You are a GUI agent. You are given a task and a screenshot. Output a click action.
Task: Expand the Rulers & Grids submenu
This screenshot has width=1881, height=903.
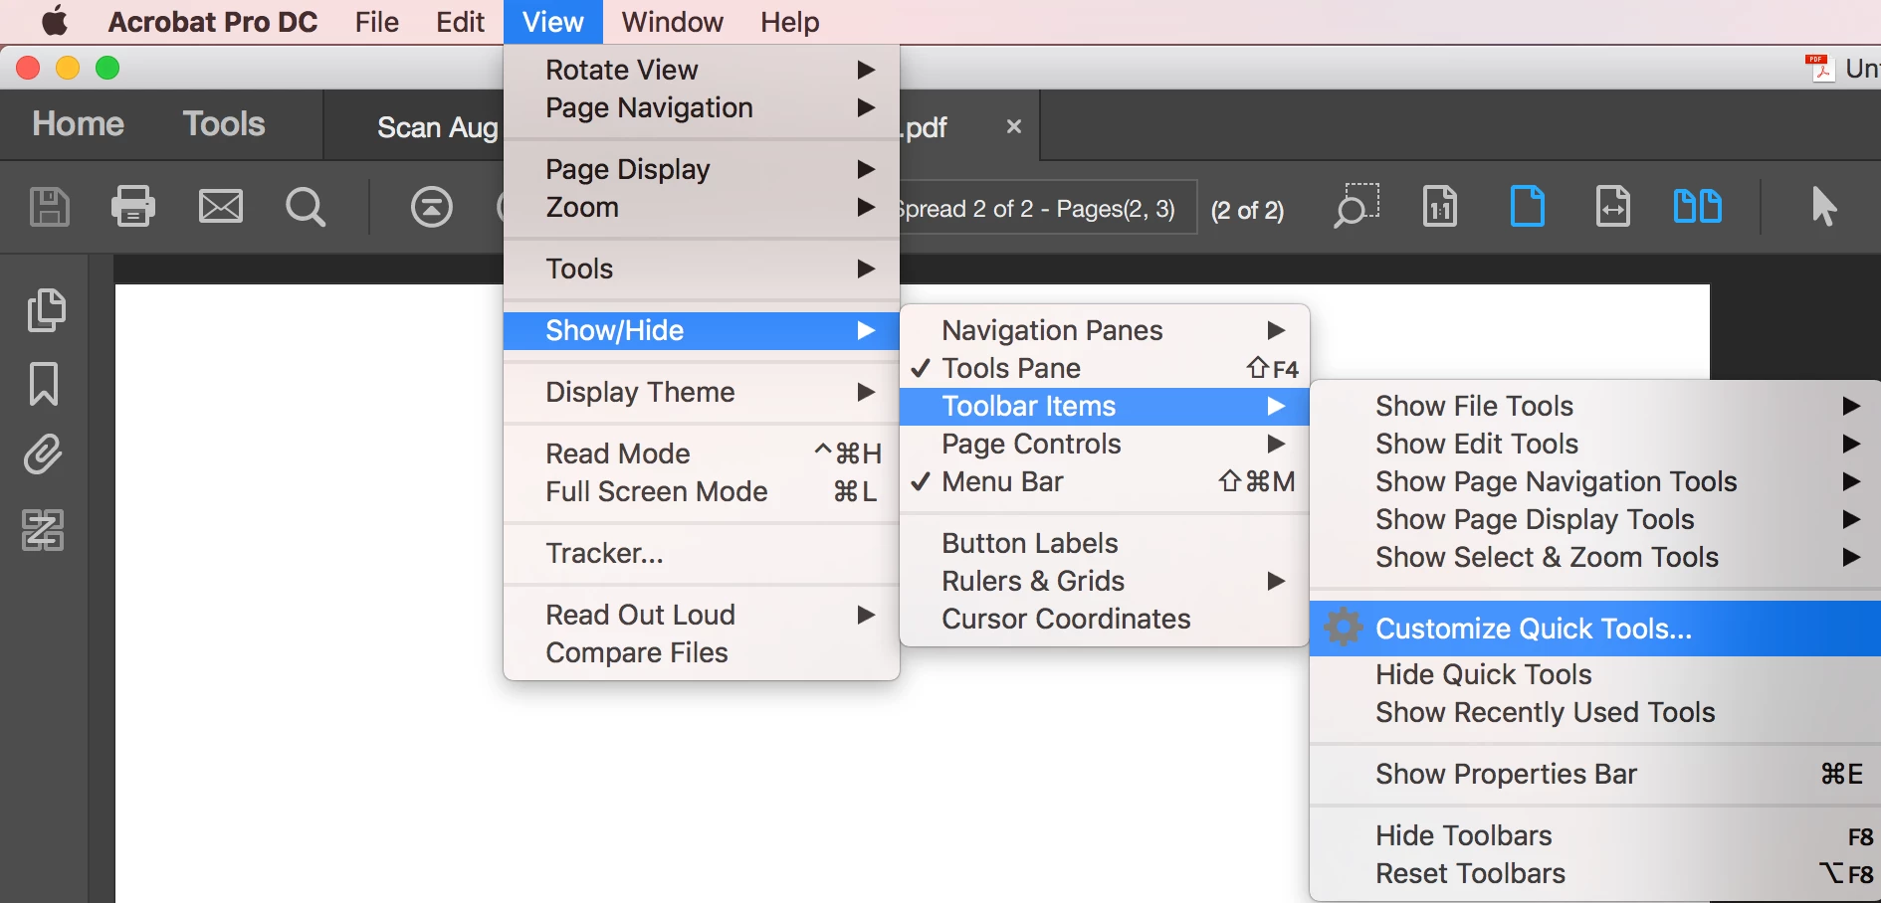[x=1104, y=581]
